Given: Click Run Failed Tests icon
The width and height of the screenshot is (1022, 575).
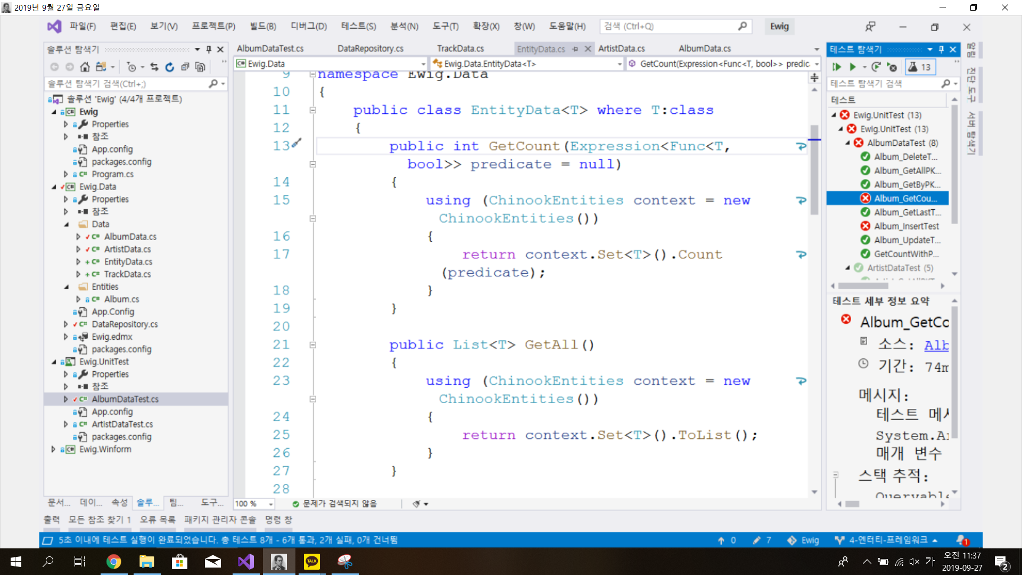Looking at the screenshot, I should pos(892,67).
